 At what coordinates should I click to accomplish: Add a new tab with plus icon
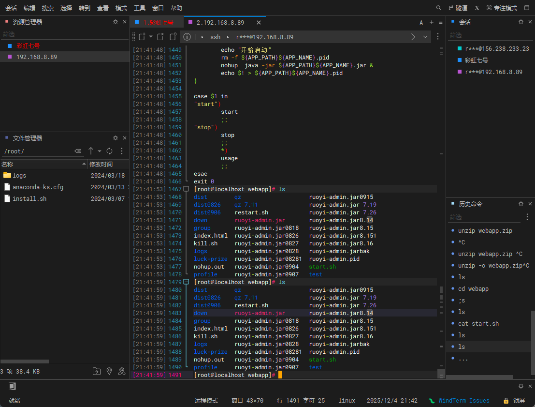point(432,22)
